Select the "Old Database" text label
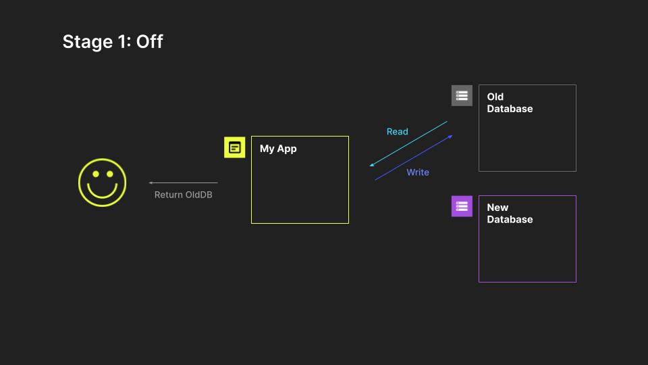648x365 pixels. 510,103
